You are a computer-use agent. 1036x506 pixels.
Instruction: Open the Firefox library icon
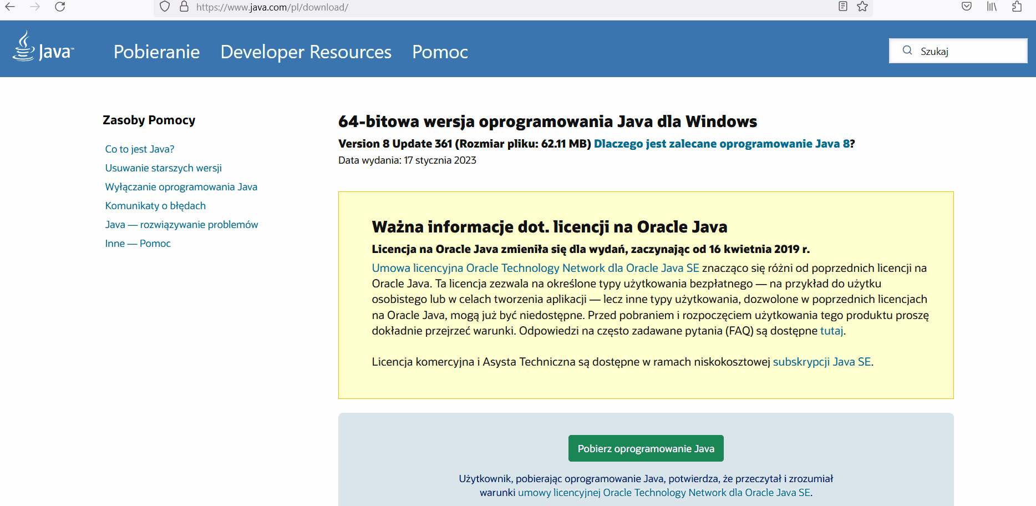pos(992,7)
